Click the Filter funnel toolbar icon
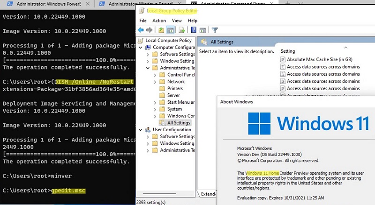This screenshot has width=375, height=205. [x=215, y=30]
